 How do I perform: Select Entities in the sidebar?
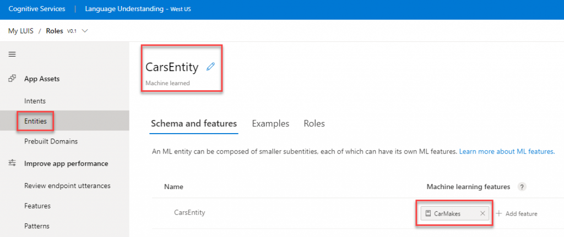click(x=36, y=121)
